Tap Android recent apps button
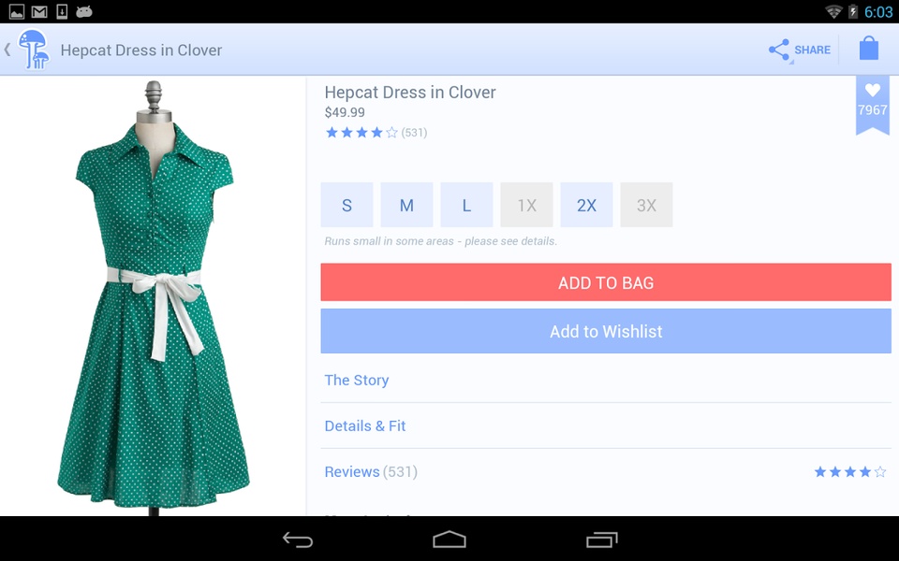 pos(601,539)
